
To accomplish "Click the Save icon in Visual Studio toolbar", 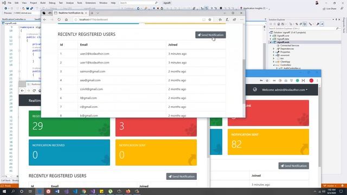I will [x=28, y=9].
